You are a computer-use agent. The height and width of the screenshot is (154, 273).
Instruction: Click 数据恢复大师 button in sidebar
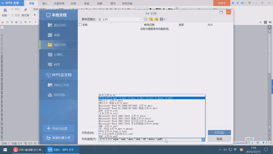click(x=58, y=138)
